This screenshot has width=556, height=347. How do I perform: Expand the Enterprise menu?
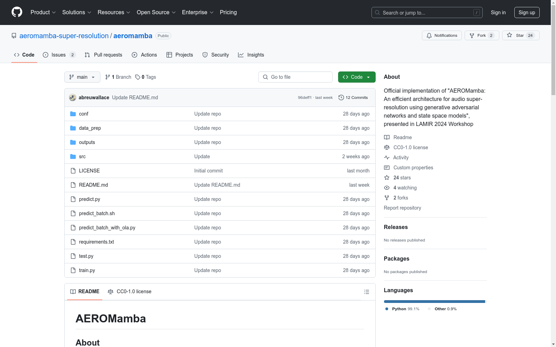198,12
